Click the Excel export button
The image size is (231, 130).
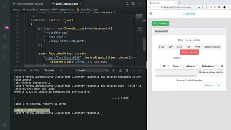(x=180, y=47)
